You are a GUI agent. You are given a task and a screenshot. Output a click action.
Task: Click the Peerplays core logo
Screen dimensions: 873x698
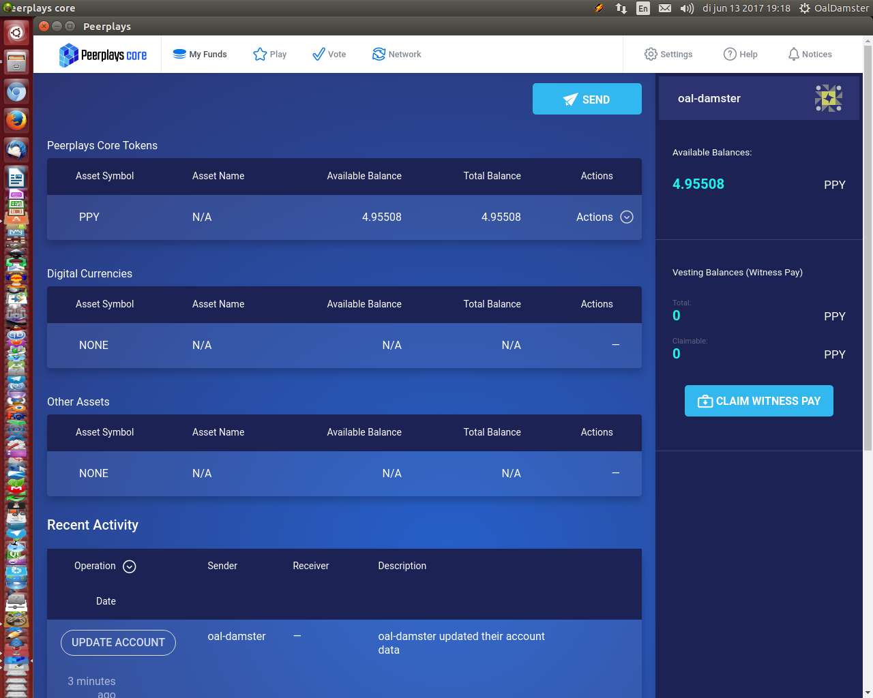[x=103, y=55]
